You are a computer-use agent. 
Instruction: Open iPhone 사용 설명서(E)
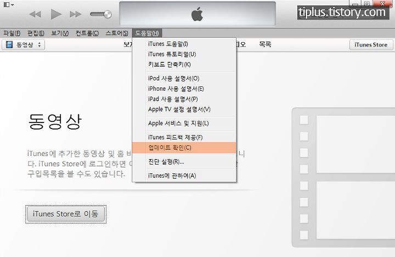184,89
